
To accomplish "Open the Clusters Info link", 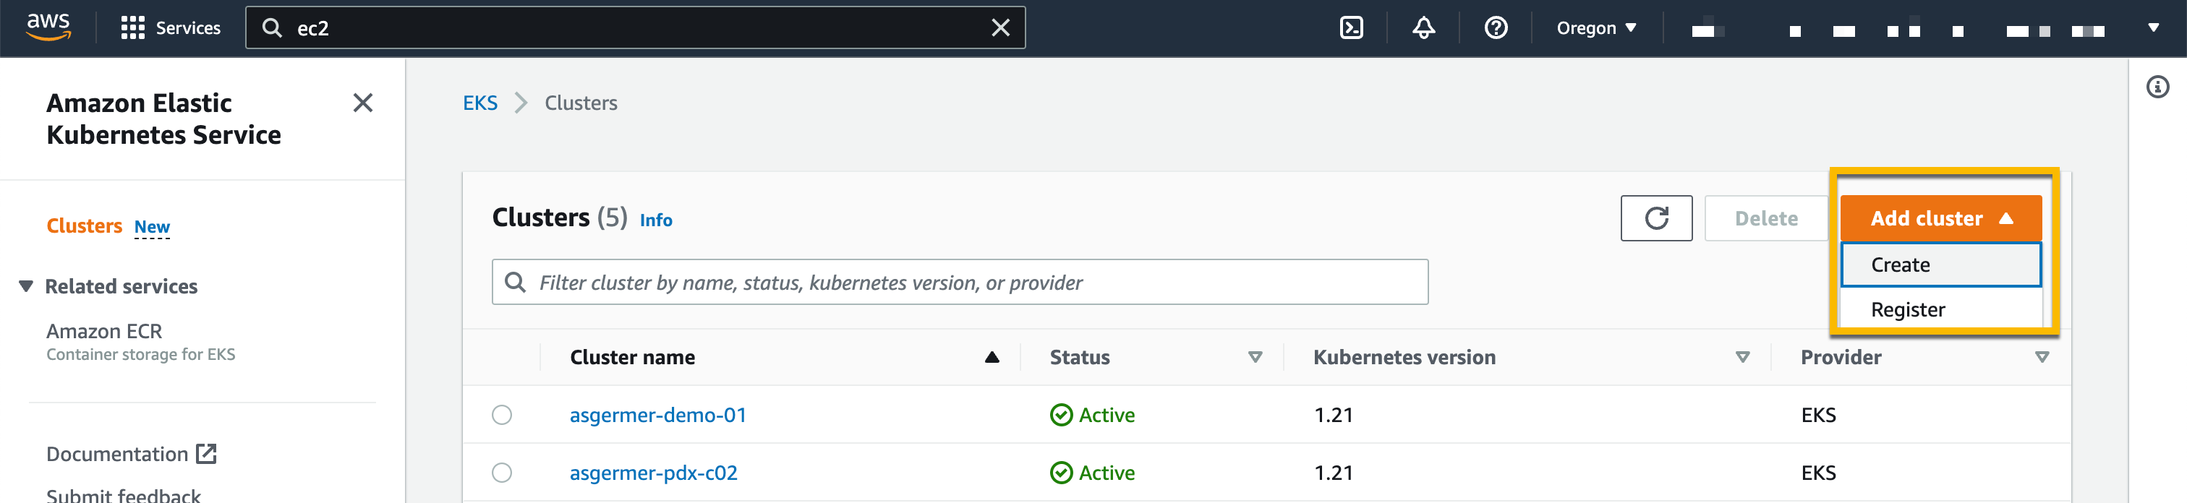I will pyautogui.click(x=655, y=220).
